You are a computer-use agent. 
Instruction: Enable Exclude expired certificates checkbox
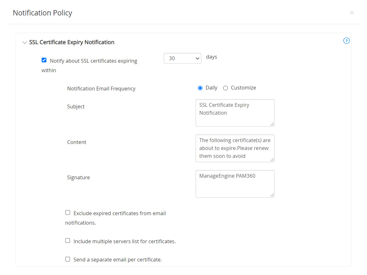point(68,213)
